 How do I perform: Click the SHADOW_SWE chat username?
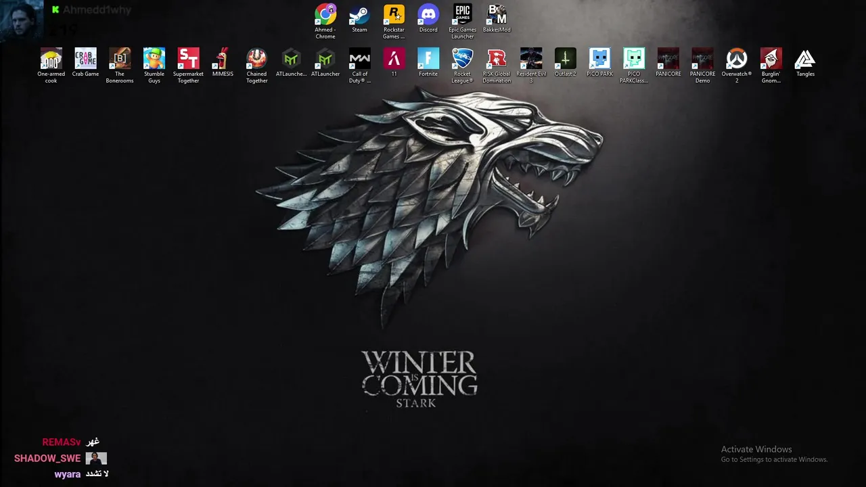47,458
